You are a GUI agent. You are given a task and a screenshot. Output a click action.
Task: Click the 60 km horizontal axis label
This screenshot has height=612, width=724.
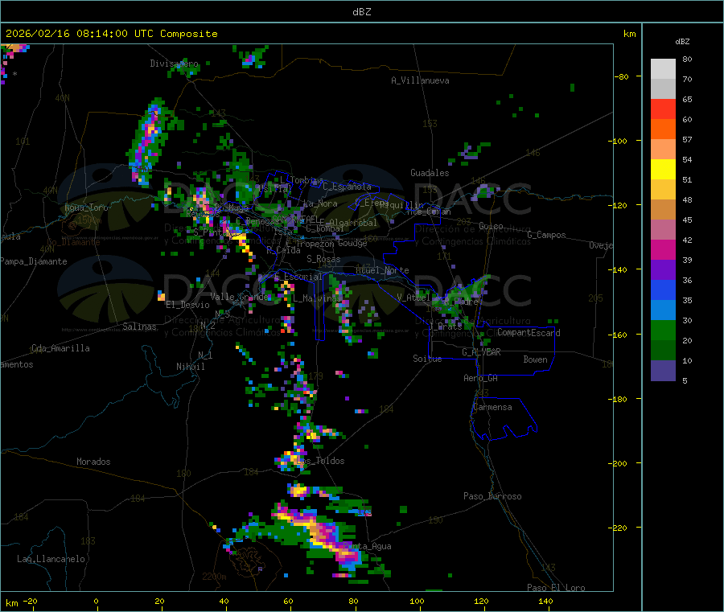(288, 601)
